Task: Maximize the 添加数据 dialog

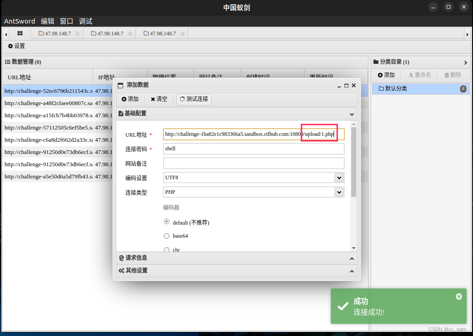Action: tap(346, 86)
